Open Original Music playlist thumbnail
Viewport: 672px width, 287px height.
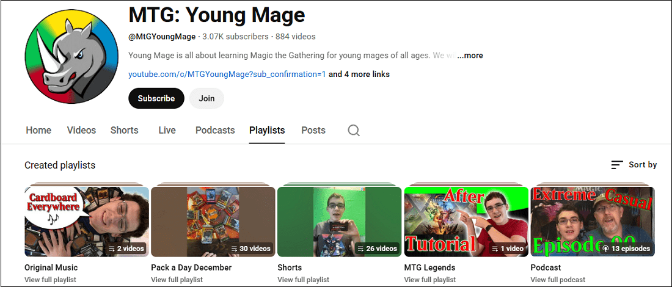click(x=87, y=222)
